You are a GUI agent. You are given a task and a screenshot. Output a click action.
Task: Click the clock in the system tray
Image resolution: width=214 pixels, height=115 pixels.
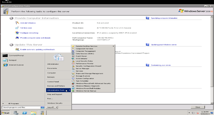click(205, 113)
